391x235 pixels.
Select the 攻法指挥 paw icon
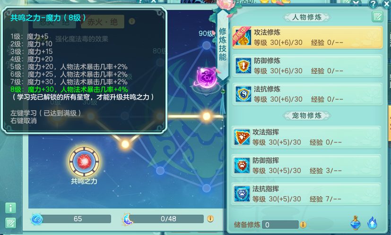pyautogui.click(x=242, y=137)
